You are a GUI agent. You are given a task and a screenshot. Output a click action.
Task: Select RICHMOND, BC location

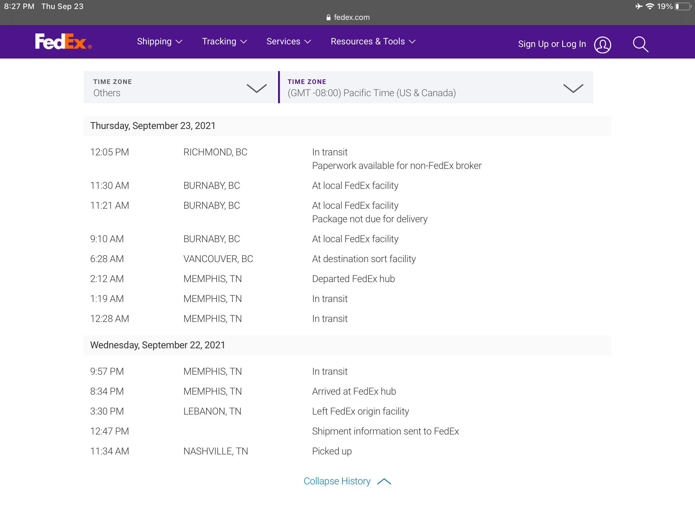coord(215,152)
